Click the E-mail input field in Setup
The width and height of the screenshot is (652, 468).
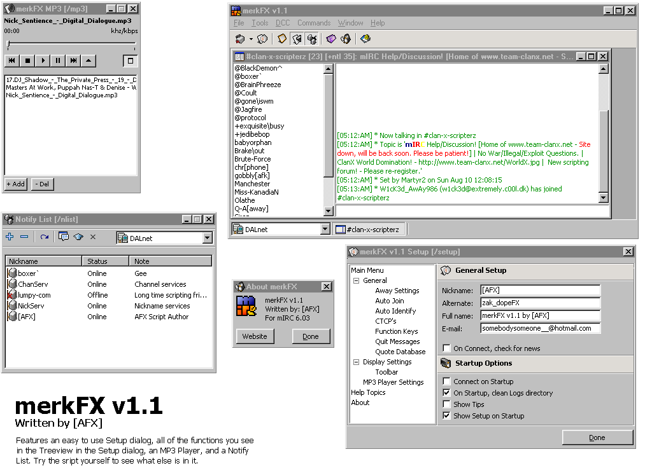540,328
